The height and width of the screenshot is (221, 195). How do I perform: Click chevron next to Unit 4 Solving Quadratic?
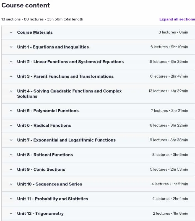pyautogui.click(x=11, y=91)
